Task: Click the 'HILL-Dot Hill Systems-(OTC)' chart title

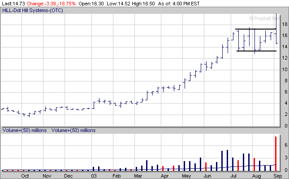Action: 33,10
